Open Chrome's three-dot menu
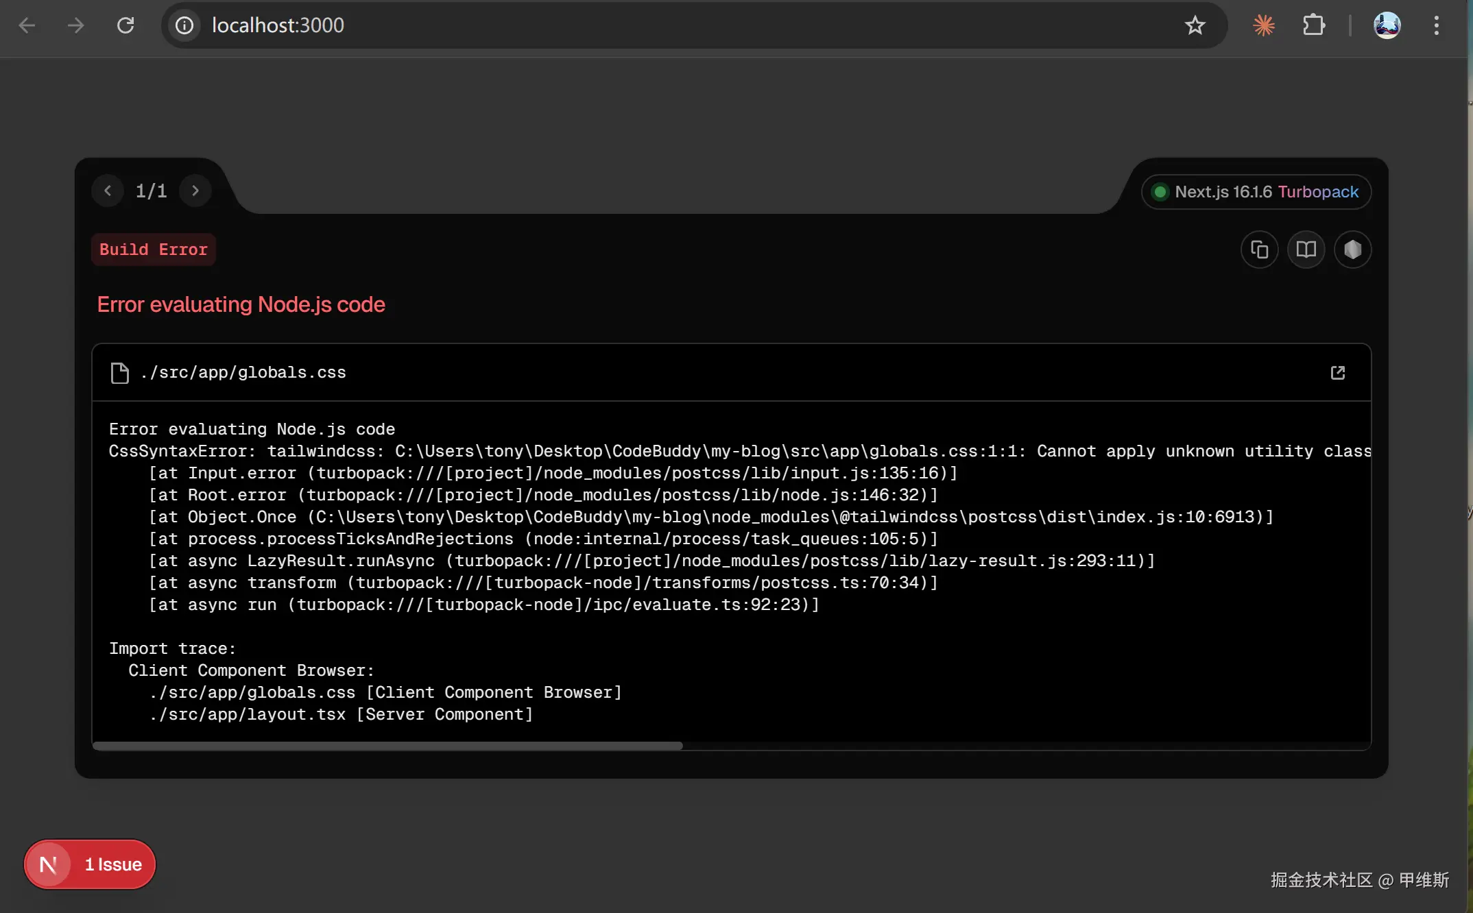Image resolution: width=1473 pixels, height=913 pixels. [1436, 25]
